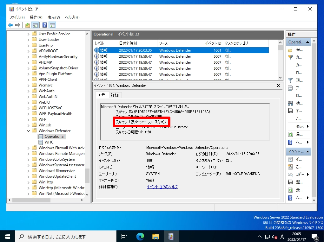
Task: Expand the User Profile Service node
Action: (x=29, y=34)
